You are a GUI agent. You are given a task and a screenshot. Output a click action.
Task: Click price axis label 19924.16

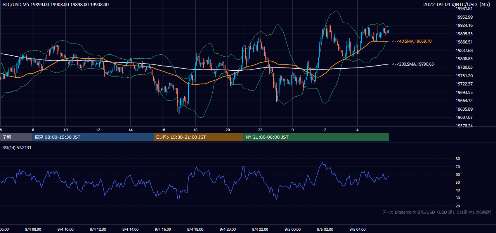pyautogui.click(x=464, y=25)
